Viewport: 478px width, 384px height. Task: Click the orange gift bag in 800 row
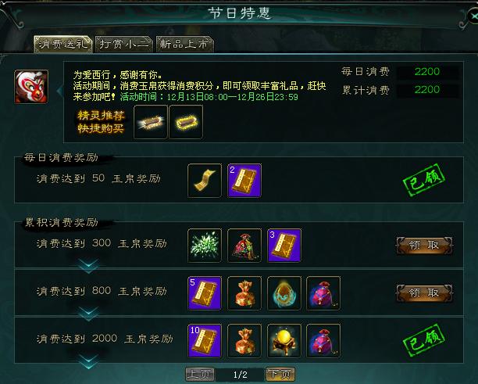(x=244, y=293)
